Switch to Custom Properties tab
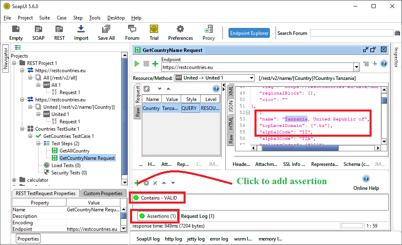The height and width of the screenshot is (245, 402). [103, 193]
